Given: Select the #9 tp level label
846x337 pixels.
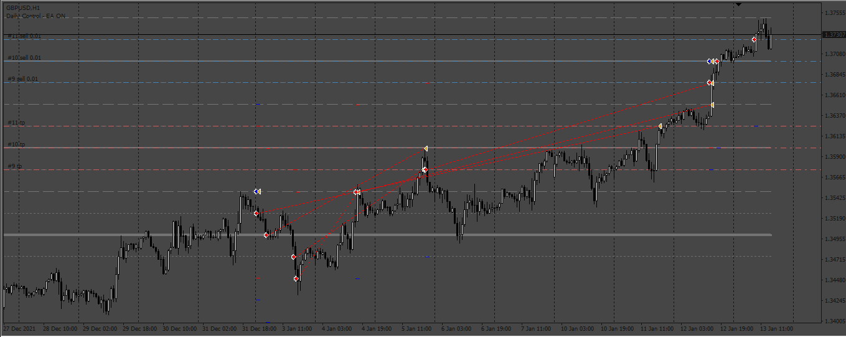Looking at the screenshot, I should coord(15,166).
